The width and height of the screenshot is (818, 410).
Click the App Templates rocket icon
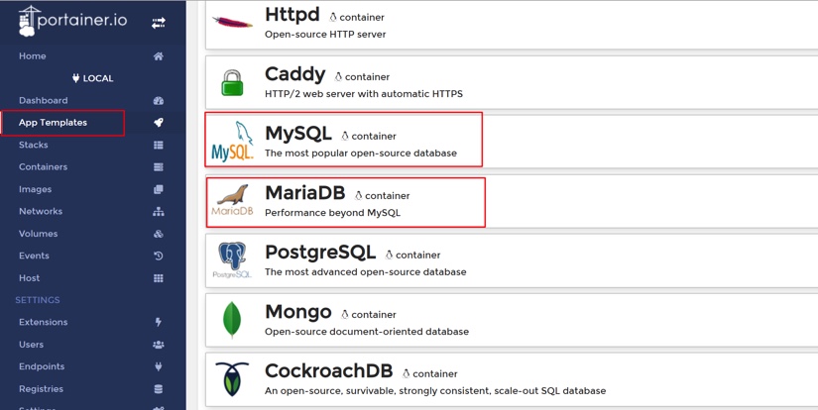tap(159, 123)
